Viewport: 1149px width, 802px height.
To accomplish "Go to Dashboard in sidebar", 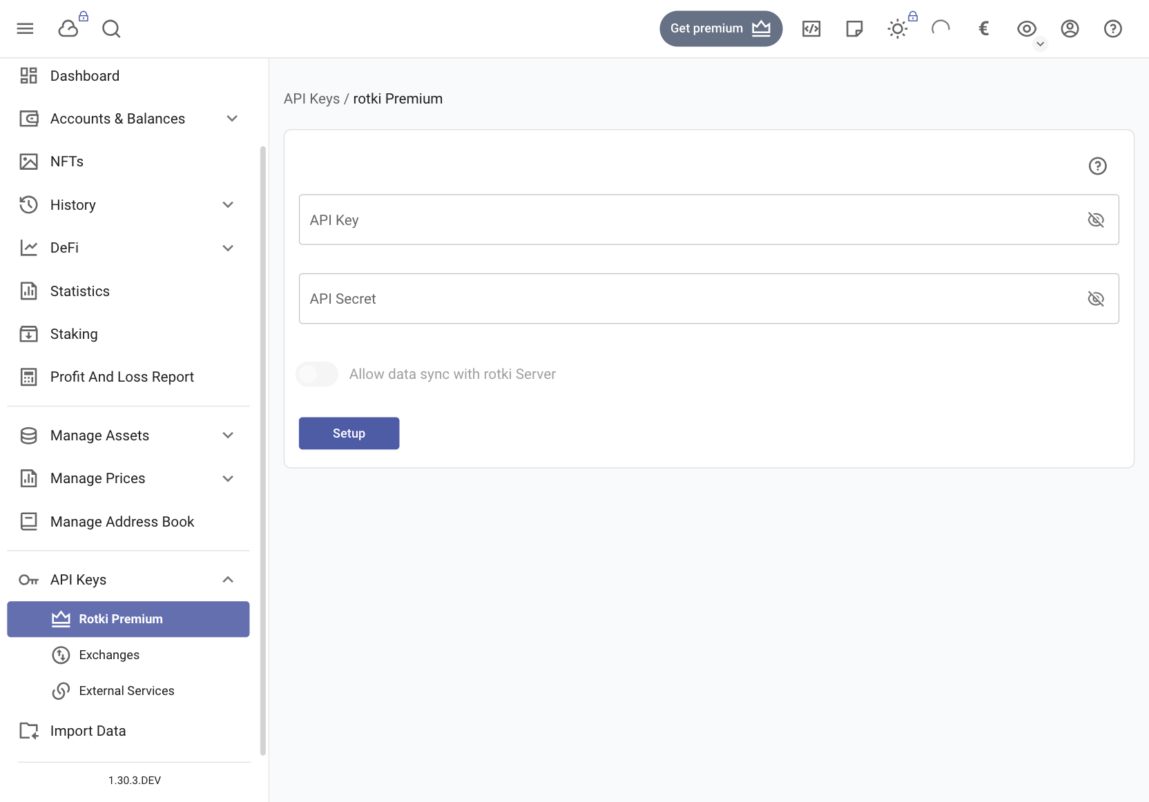I will (128, 76).
